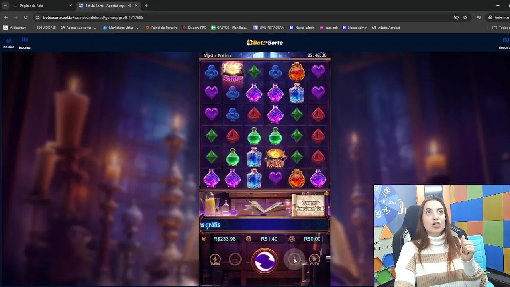Viewport: 510px width, 287px height.
Task: Click balance value R$233,96
Action: [x=225, y=239]
